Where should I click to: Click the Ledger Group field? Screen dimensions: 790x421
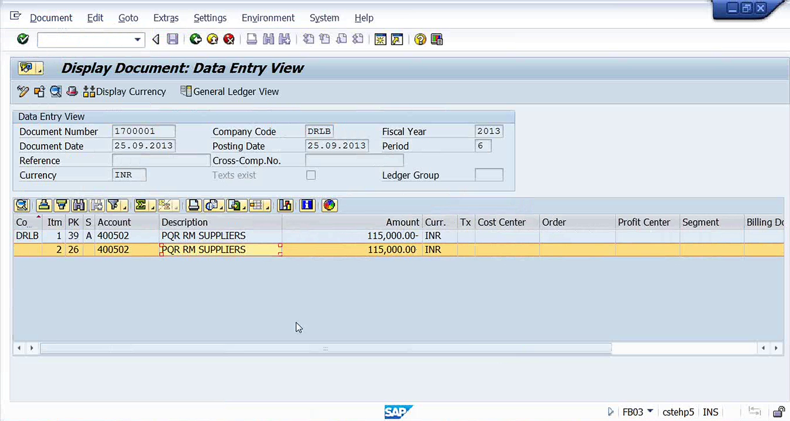coord(489,175)
